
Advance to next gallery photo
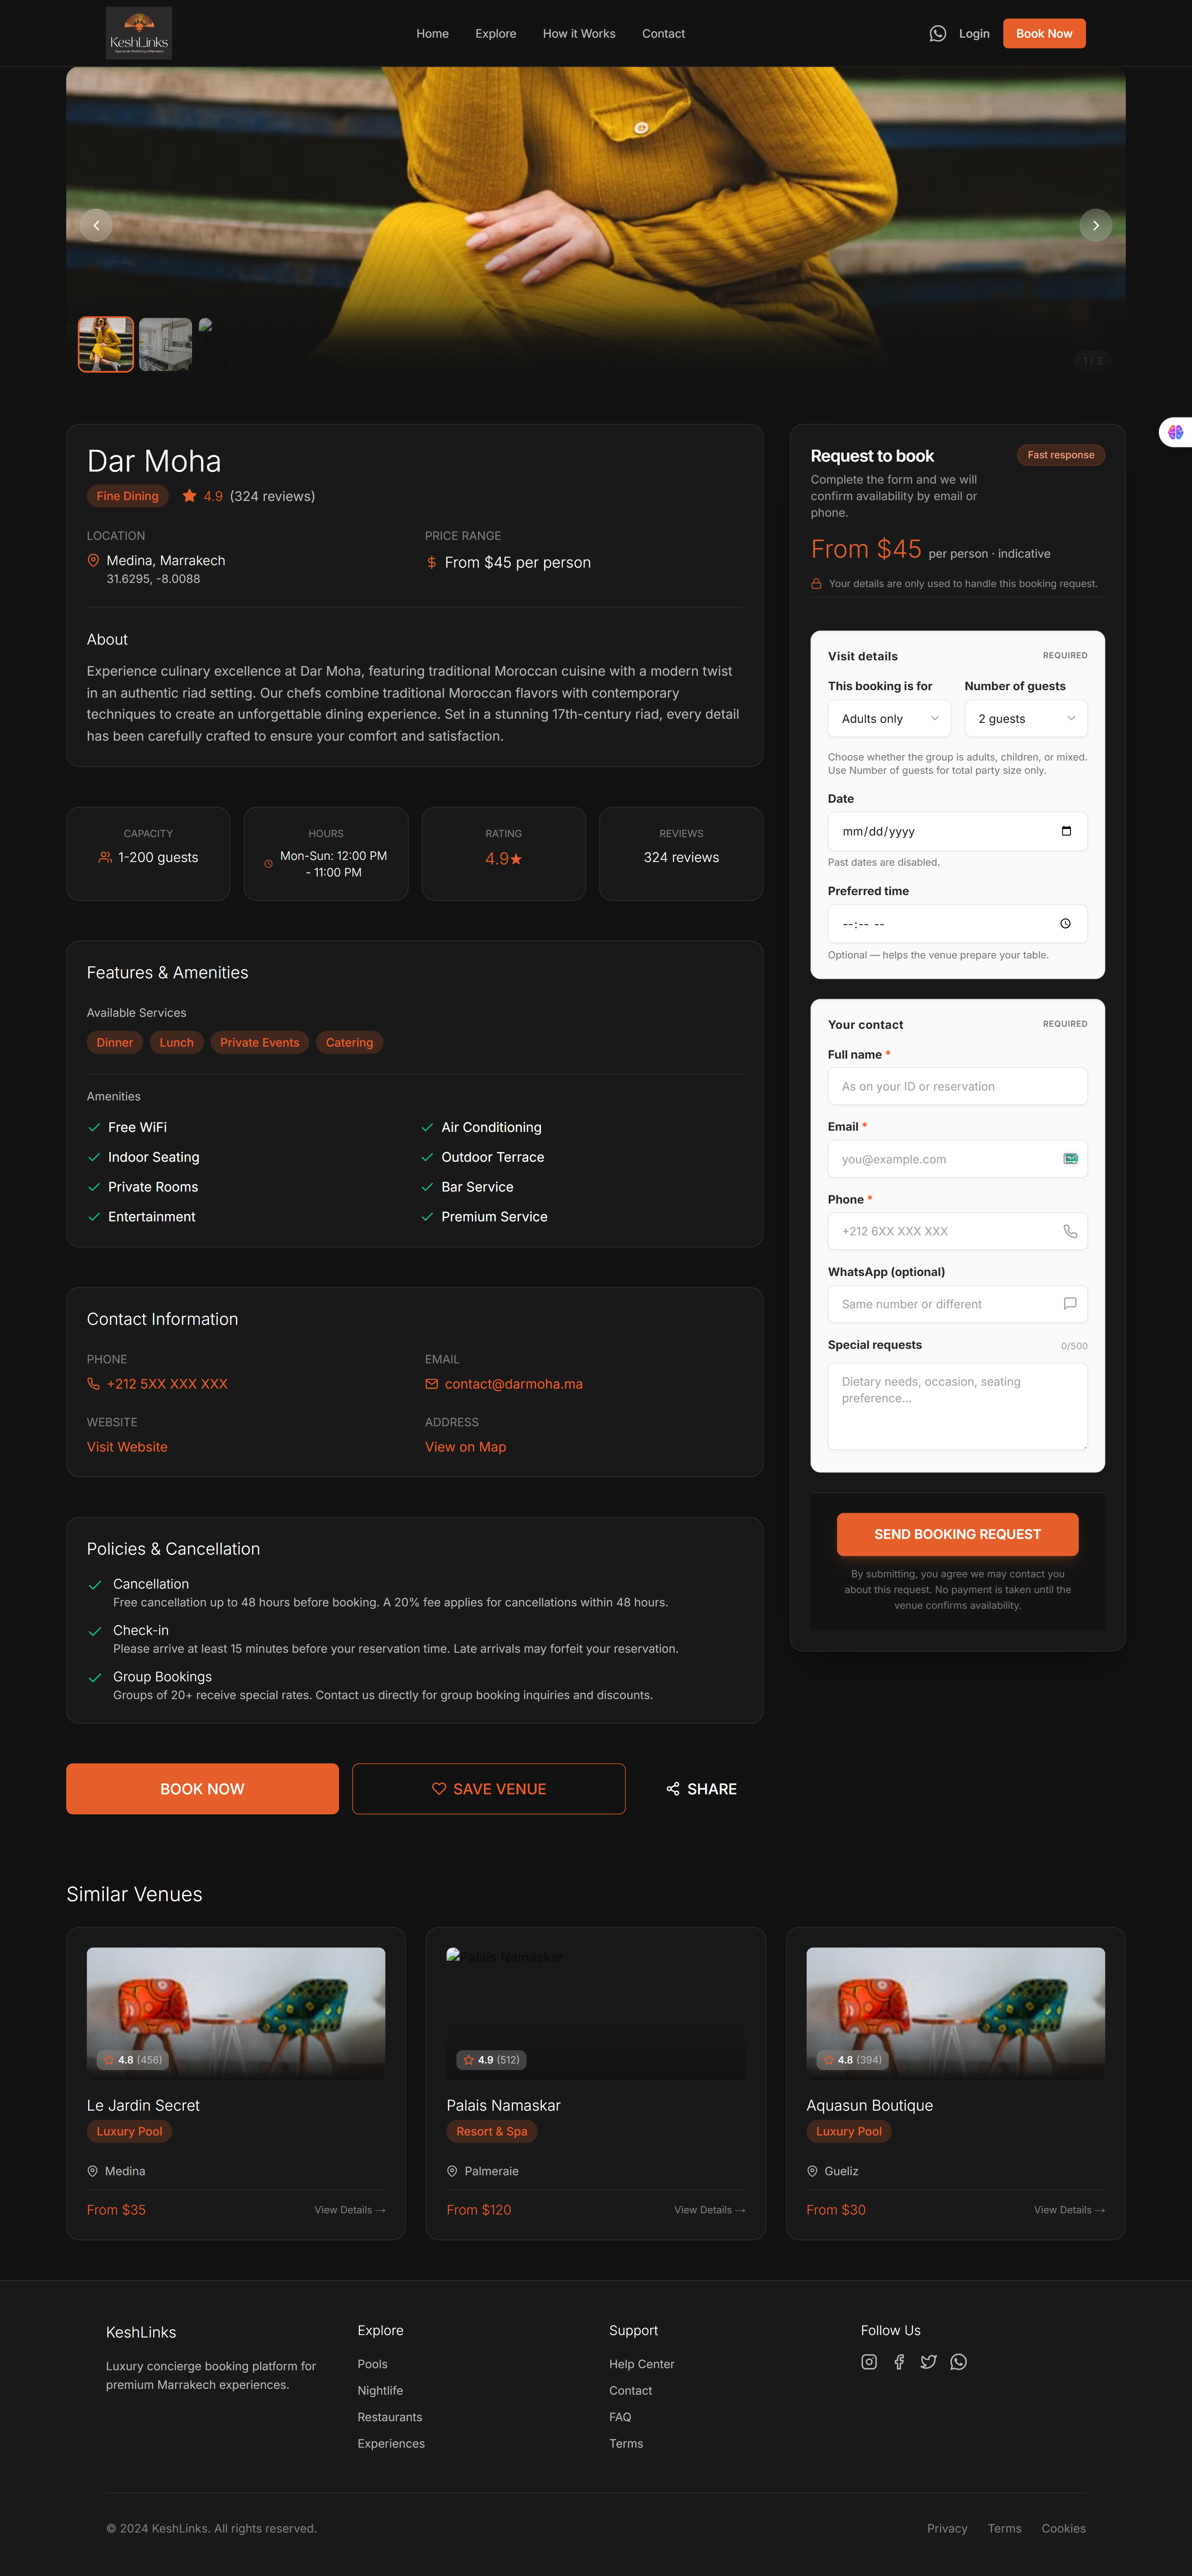click(1096, 225)
